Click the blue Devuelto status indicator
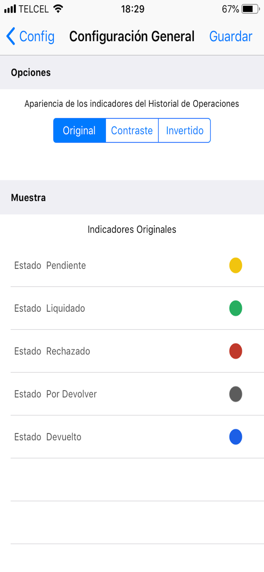 [x=235, y=437]
